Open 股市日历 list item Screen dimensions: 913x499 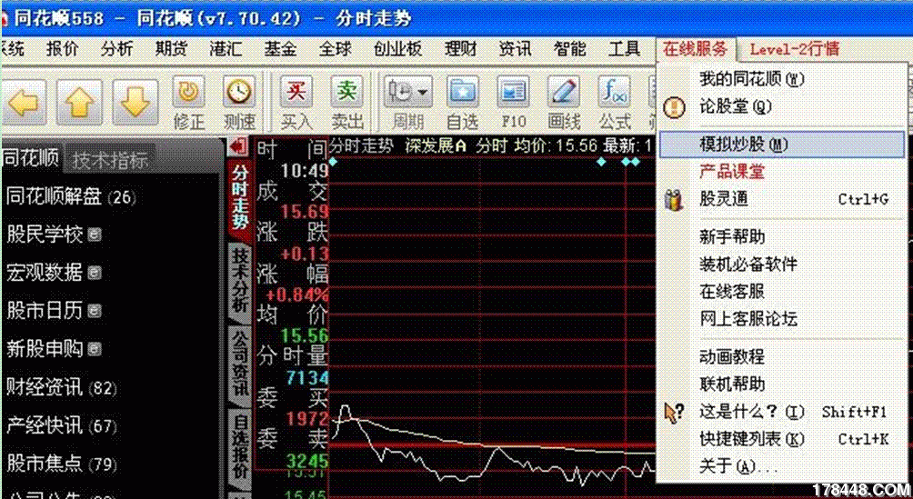[54, 310]
